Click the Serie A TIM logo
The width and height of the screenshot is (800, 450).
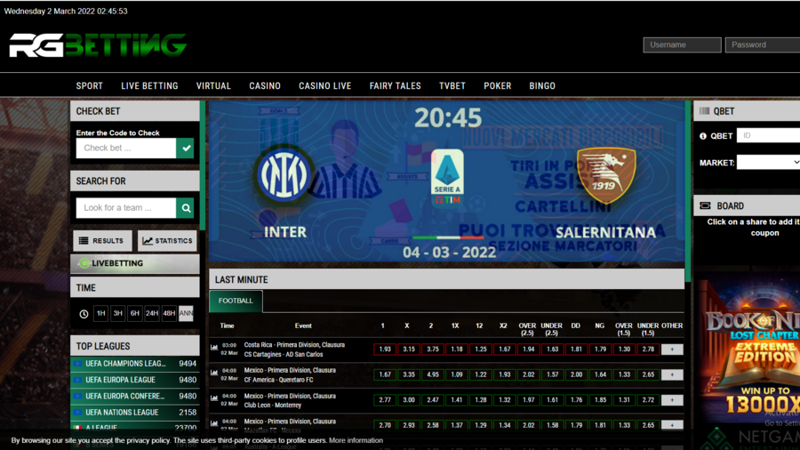(x=447, y=177)
